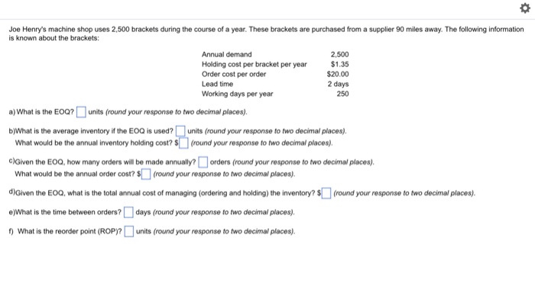Click the Annual demand row label

pyautogui.click(x=226, y=54)
